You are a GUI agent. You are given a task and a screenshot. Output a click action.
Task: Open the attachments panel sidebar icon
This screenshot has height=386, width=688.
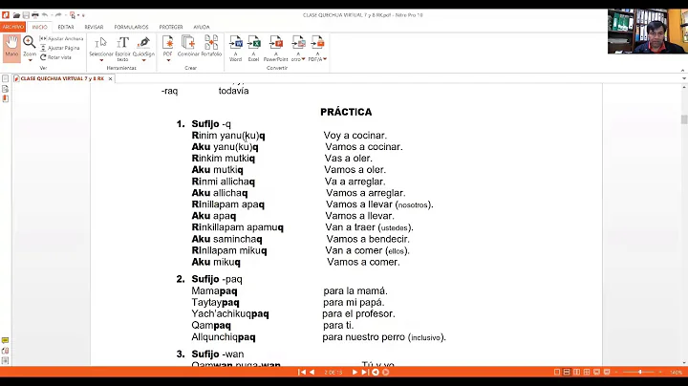[6, 351]
